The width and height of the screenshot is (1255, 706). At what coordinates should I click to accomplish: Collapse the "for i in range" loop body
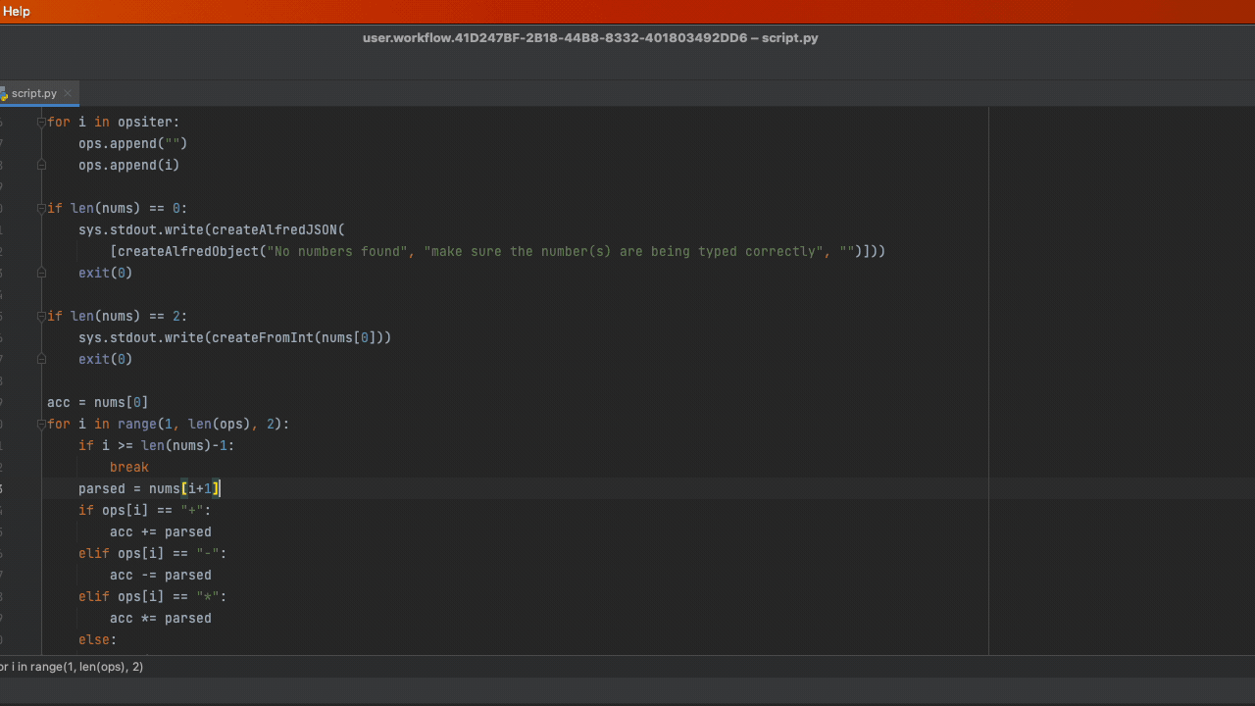click(41, 424)
